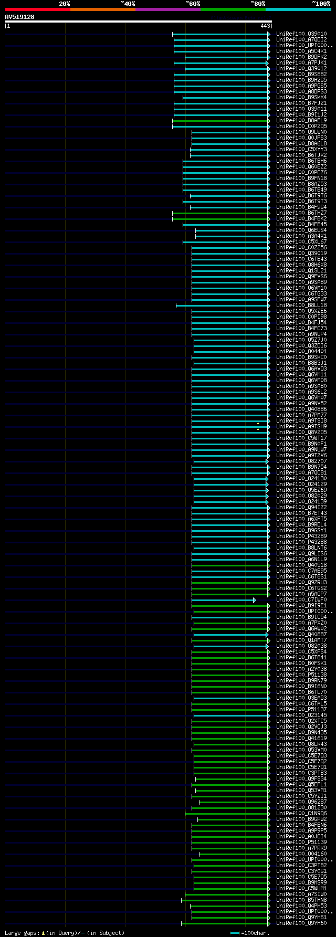336x937 pixels.
Task: Select the UniRef100_C7IWF0 label
Action: click(x=301, y=600)
